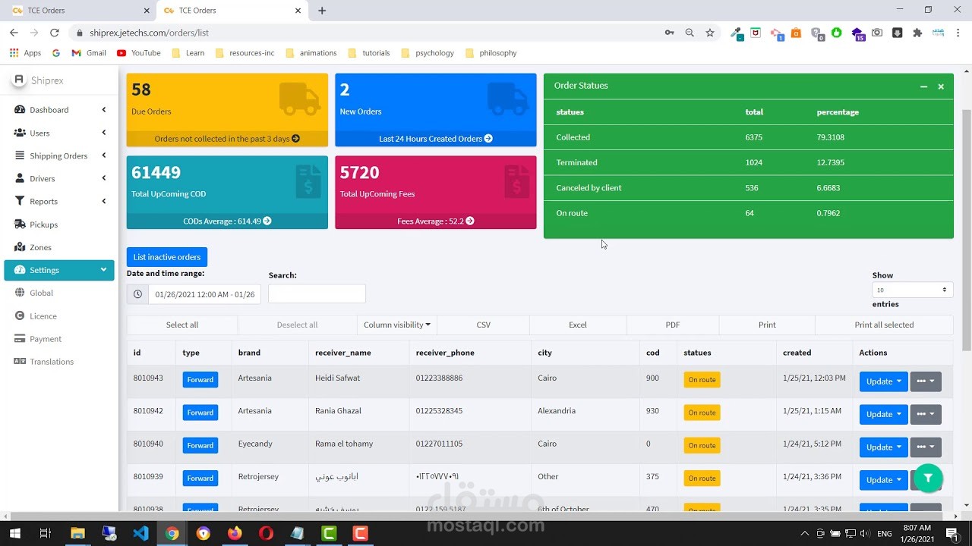Open the Show entries dropdown
The image size is (972, 546).
[x=912, y=290]
